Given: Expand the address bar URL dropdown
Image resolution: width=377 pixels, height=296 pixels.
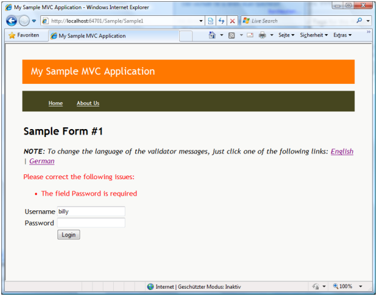Looking at the screenshot, I should point(201,21).
